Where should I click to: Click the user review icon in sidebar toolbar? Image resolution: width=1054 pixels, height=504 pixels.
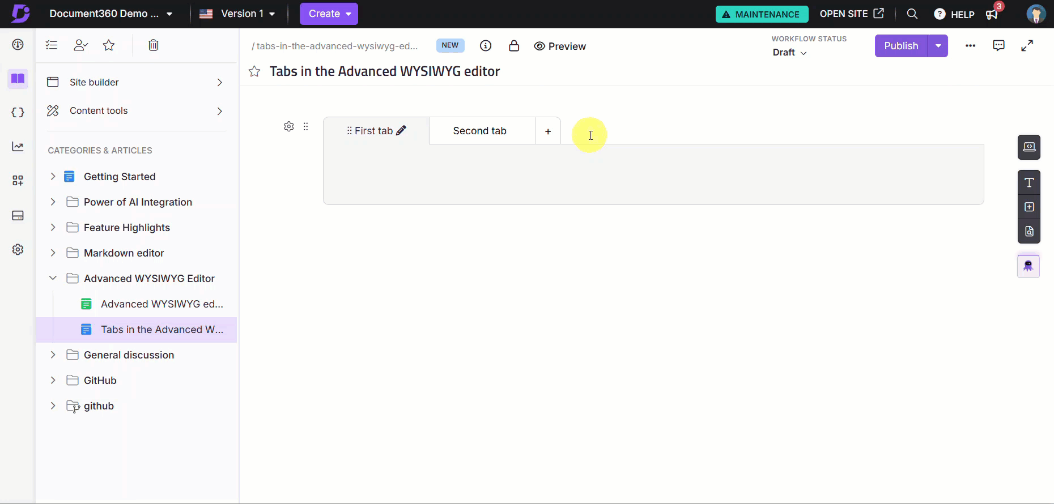(x=81, y=45)
